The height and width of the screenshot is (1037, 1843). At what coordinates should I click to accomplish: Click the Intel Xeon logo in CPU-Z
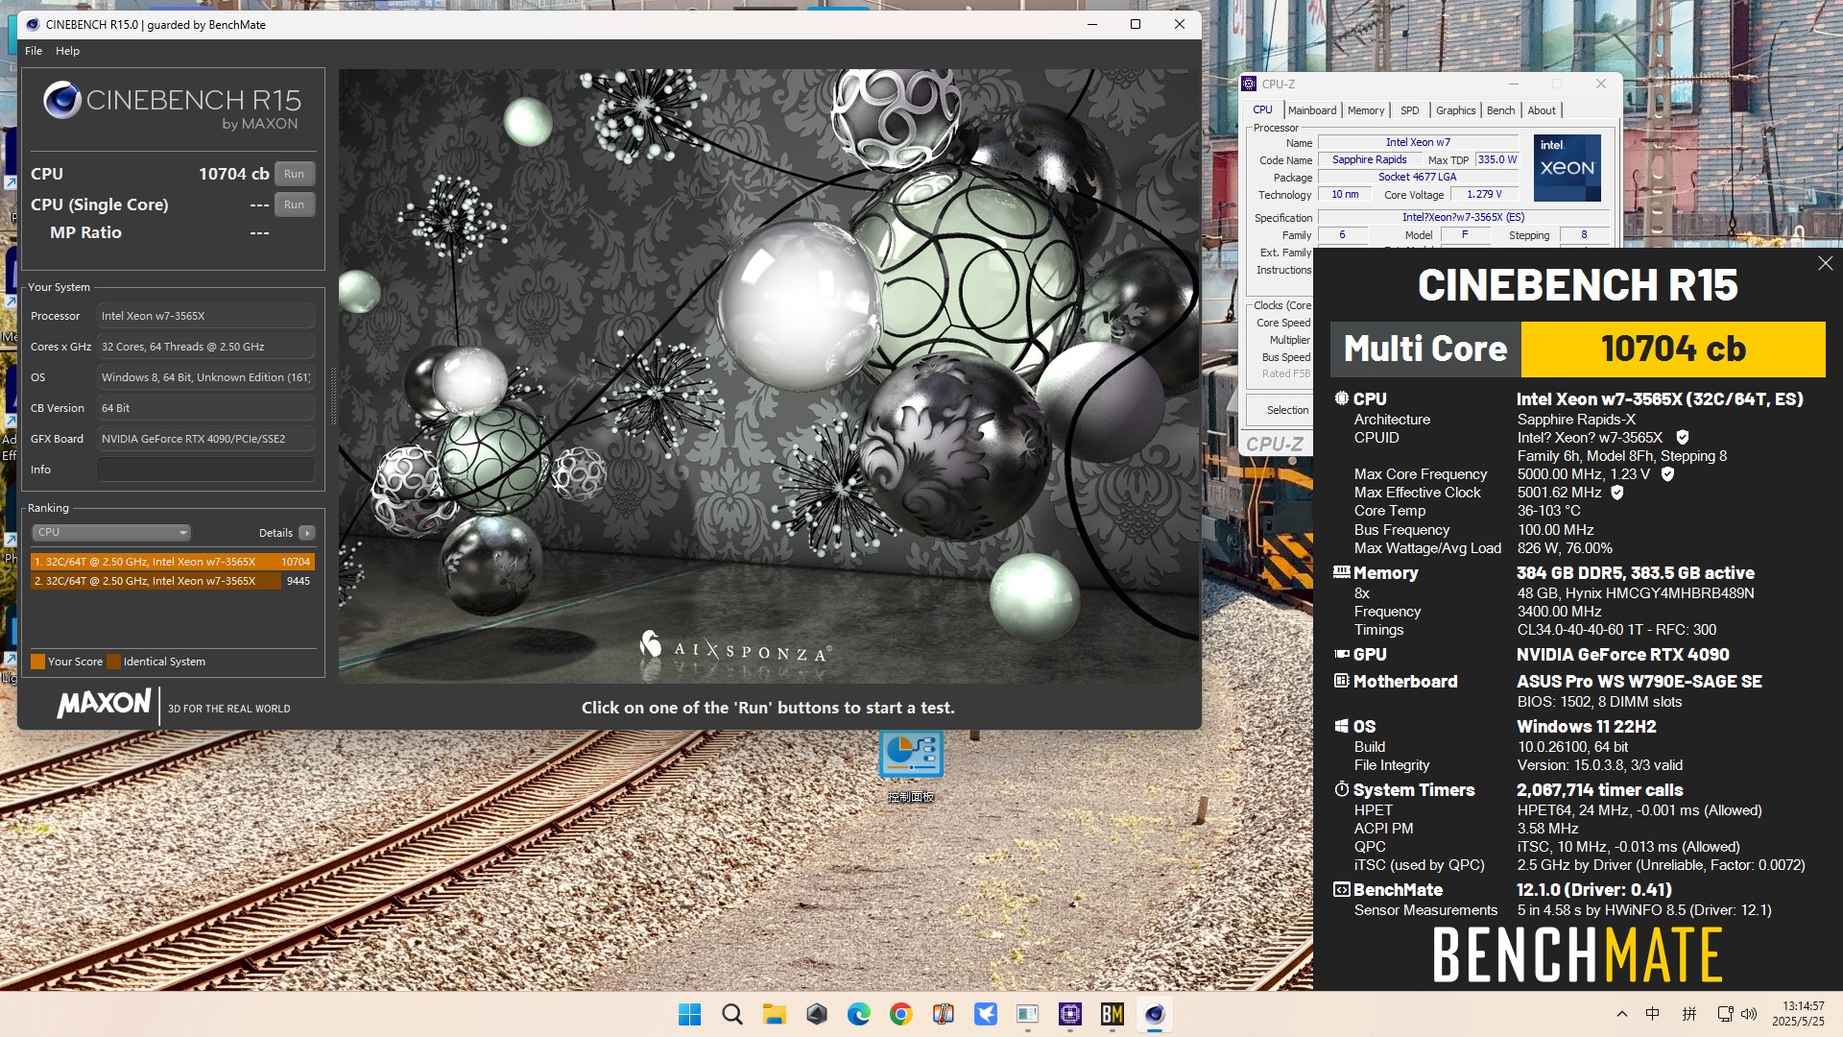pyautogui.click(x=1567, y=167)
